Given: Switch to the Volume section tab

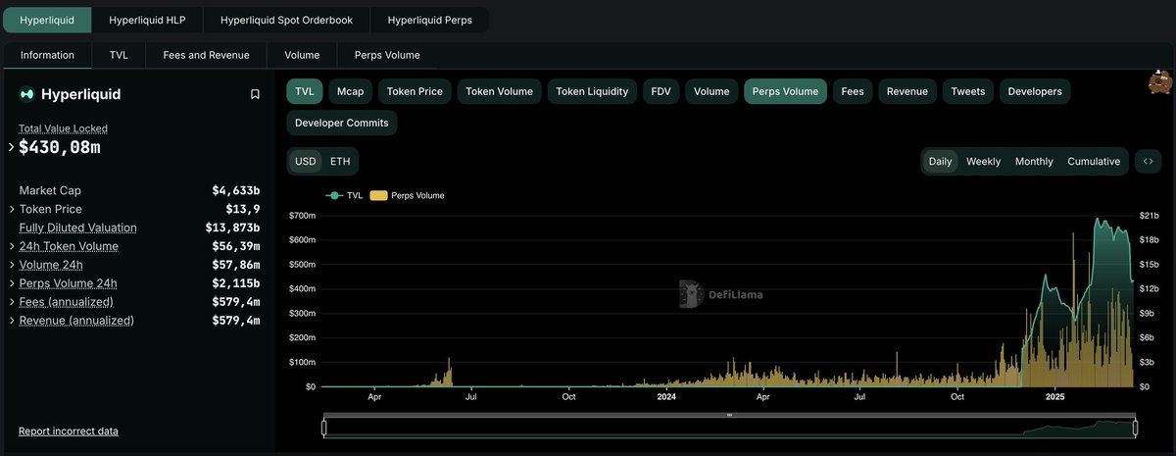Looking at the screenshot, I should 302,55.
